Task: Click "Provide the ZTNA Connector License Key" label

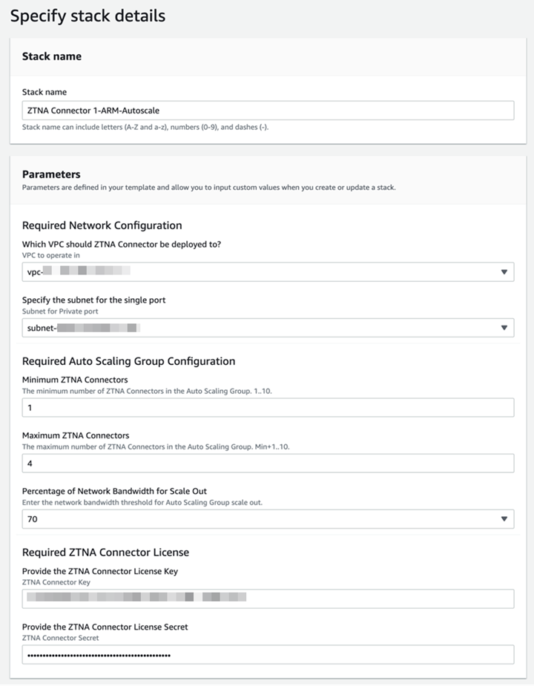Action: pos(100,570)
